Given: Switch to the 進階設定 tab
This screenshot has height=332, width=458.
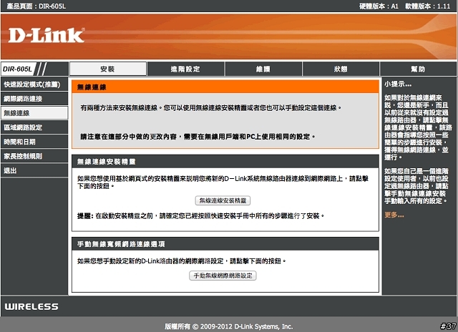Looking at the screenshot, I should 186,69.
